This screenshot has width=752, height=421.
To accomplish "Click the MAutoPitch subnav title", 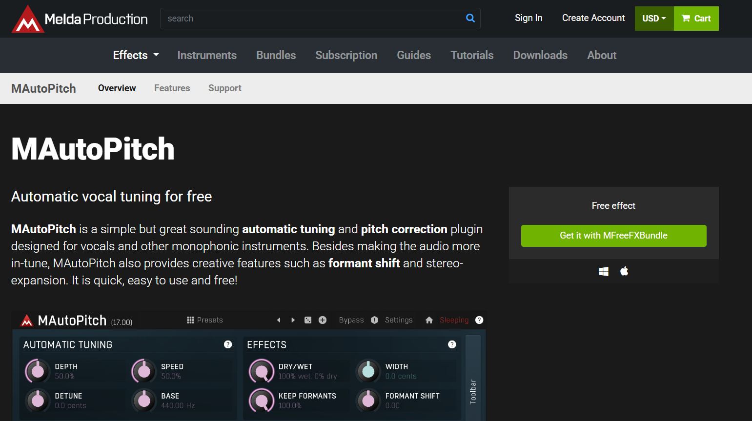I will (x=43, y=88).
